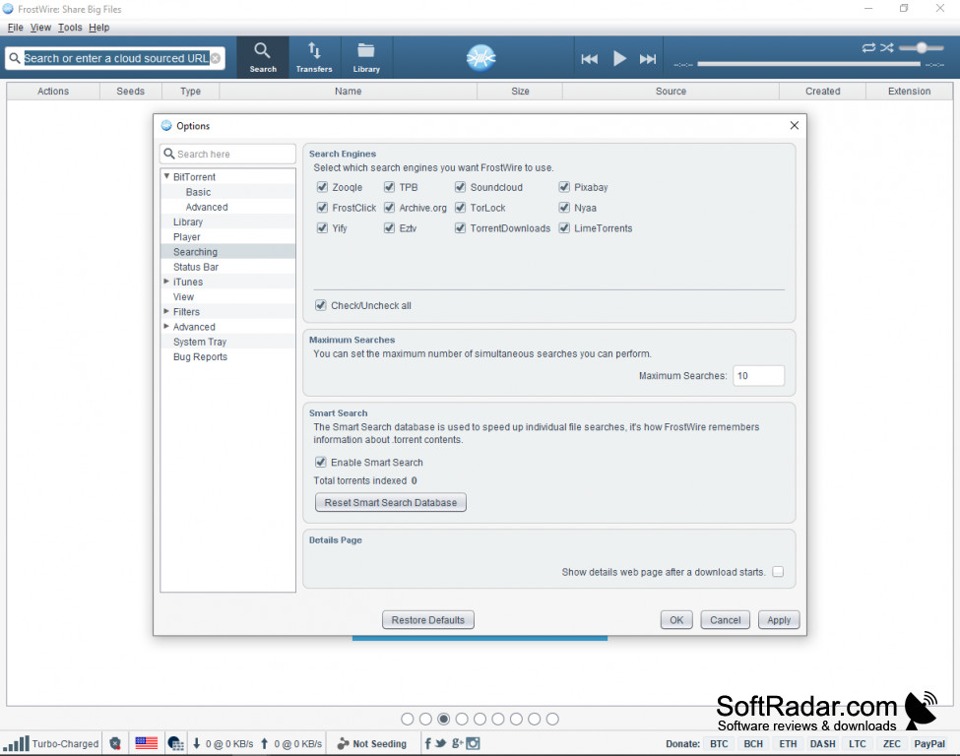Select the first slideshow dot indicator
This screenshot has width=960, height=756.
coord(408,719)
